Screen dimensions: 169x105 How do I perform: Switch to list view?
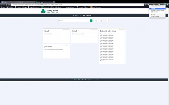point(101,21)
